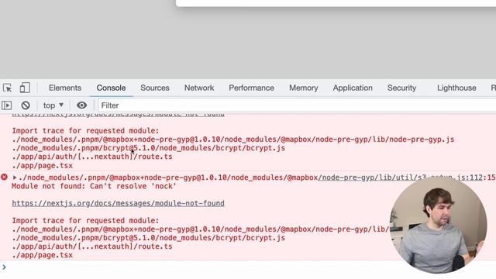Switch to the Performance tab
The width and height of the screenshot is (496, 279).
coord(251,88)
